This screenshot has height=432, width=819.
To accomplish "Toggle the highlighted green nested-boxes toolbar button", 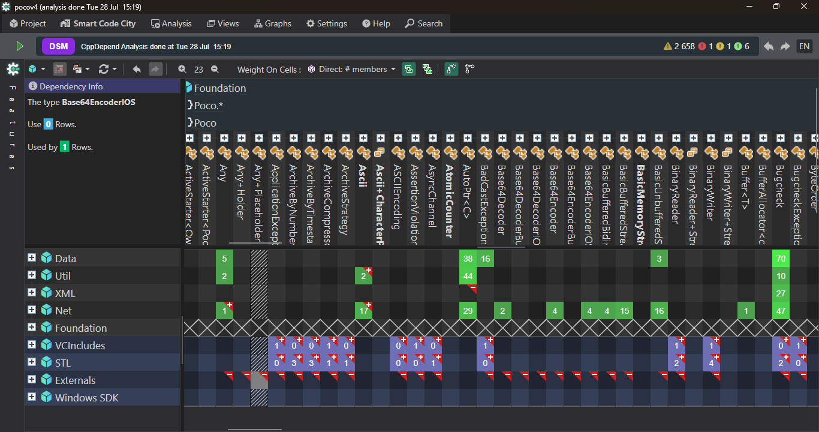I will coord(409,69).
